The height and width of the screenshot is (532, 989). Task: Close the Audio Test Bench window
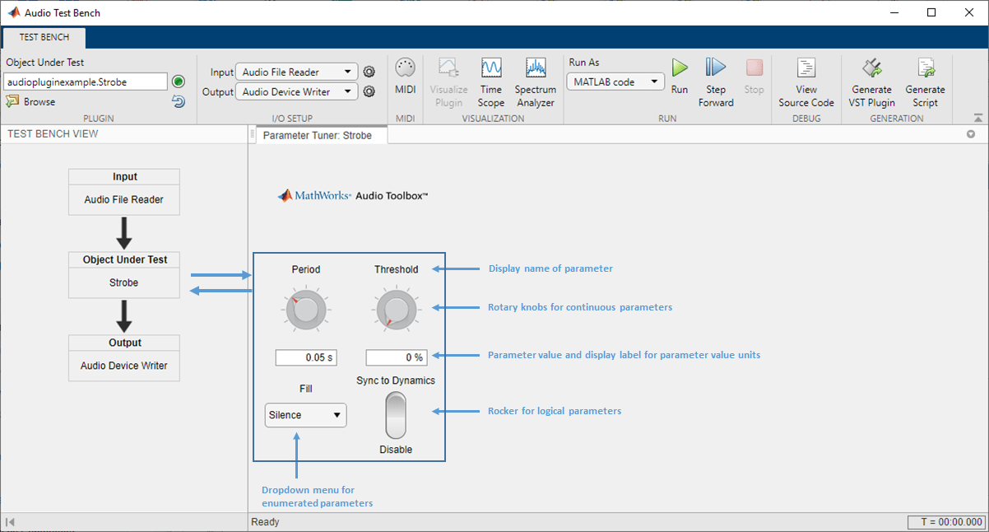969,12
